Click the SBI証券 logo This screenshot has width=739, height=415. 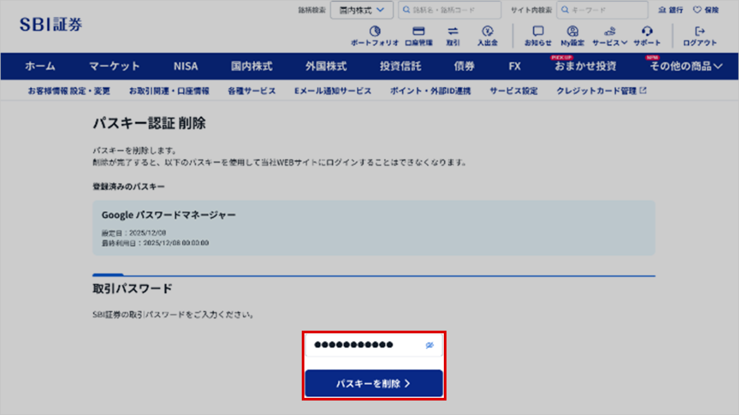[51, 25]
